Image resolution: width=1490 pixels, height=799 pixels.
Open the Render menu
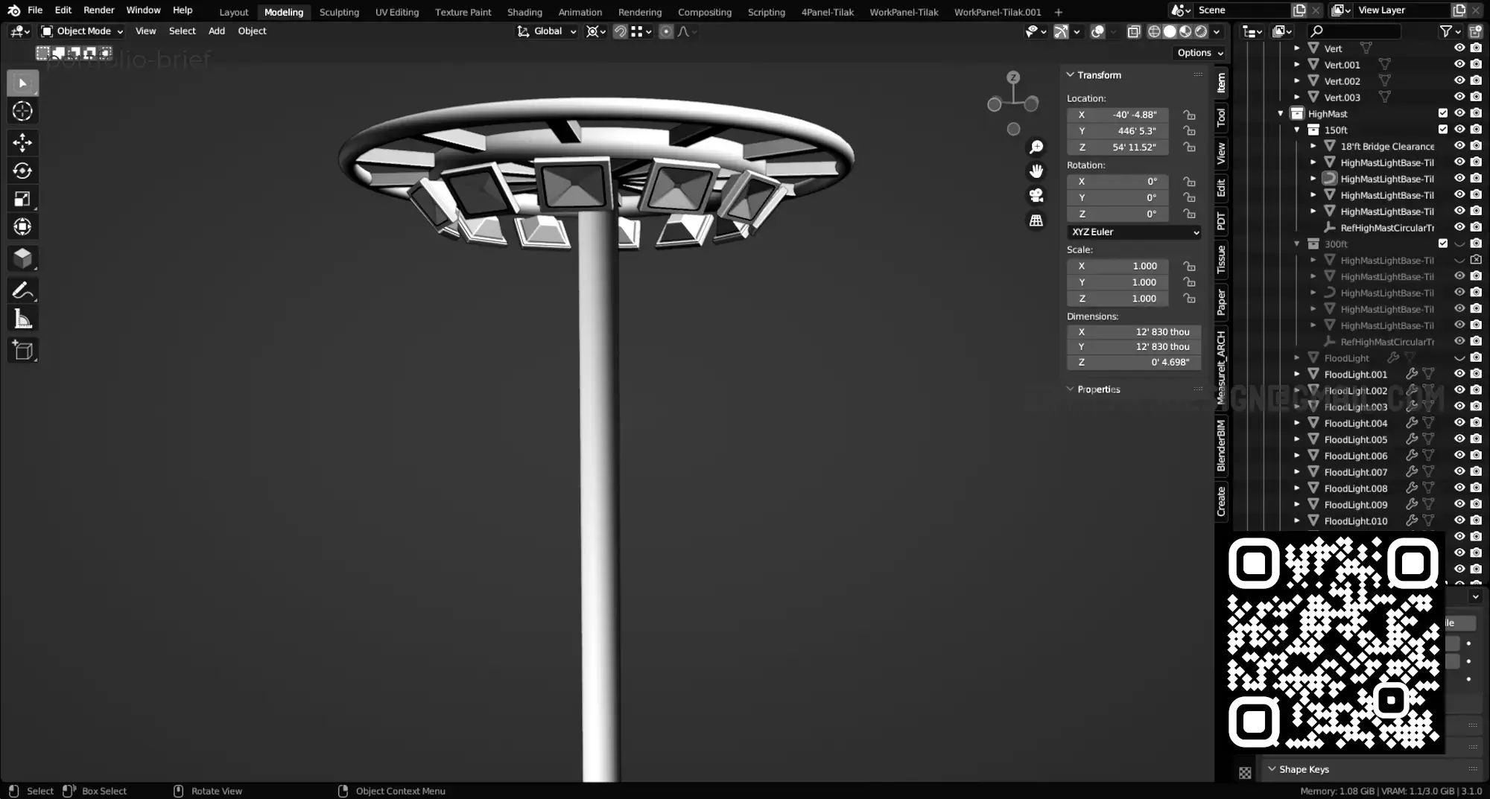point(99,10)
